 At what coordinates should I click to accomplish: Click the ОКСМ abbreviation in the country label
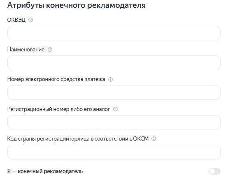(x=141, y=139)
